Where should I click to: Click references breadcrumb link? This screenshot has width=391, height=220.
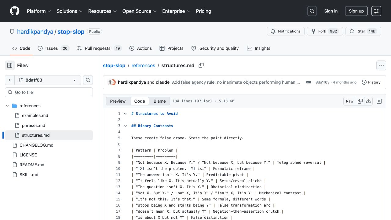point(143,65)
